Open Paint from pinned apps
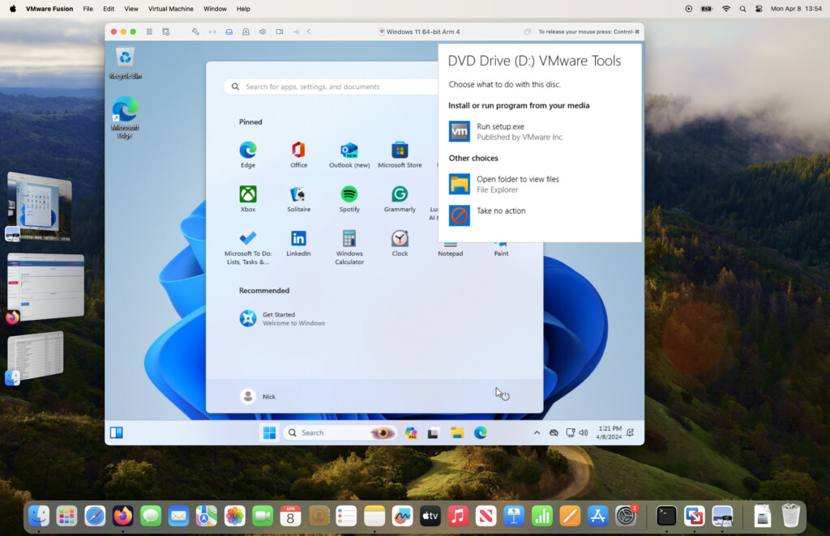The width and height of the screenshot is (830, 536). point(501,249)
